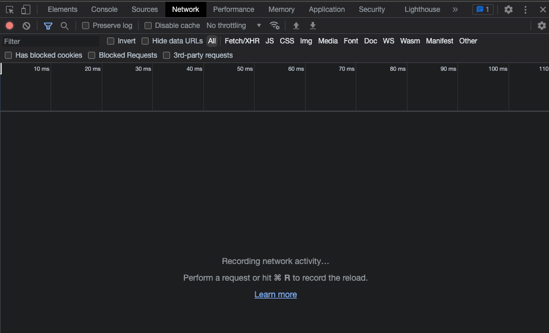Tick the Hide data URLs checkbox
Viewport: 549px width, 333px height.
145,41
